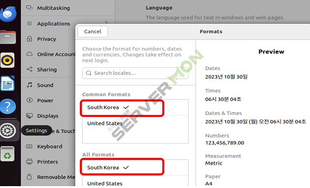The height and width of the screenshot is (188, 310).
Task: Click the Keyboard icon in sidebar
Action: (x=29, y=146)
